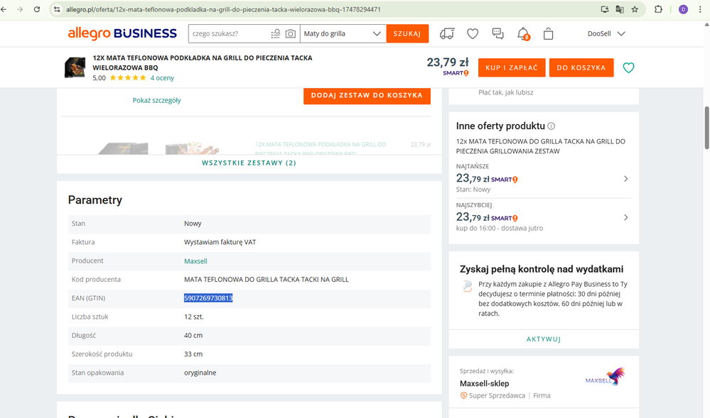Expand the Najszybciej offer chevron
710x418 pixels.
(x=625, y=217)
